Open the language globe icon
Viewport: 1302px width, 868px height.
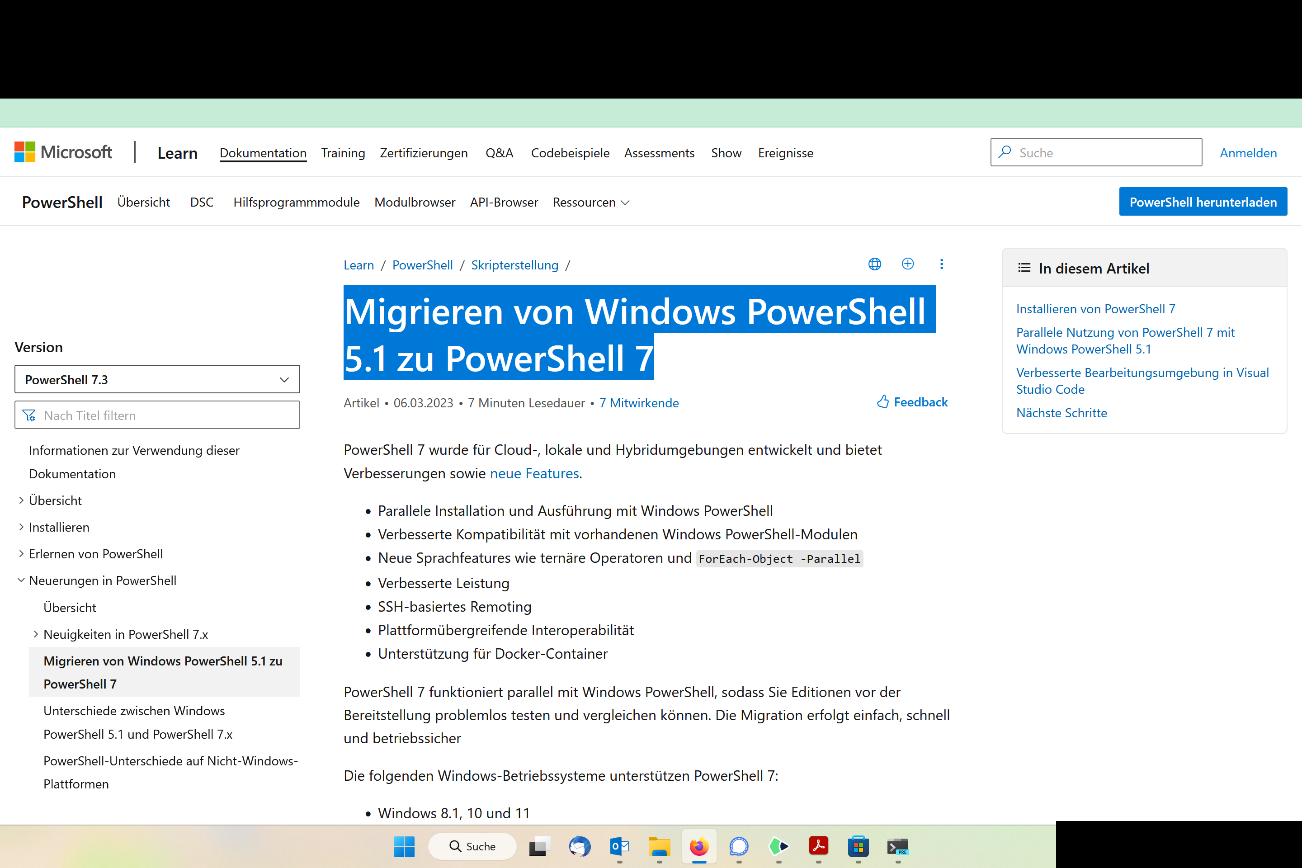tap(875, 264)
